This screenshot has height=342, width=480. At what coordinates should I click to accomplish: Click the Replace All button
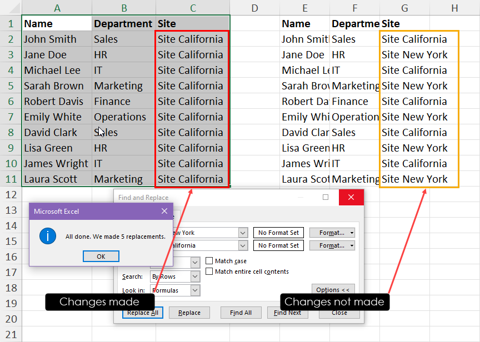[143, 313]
